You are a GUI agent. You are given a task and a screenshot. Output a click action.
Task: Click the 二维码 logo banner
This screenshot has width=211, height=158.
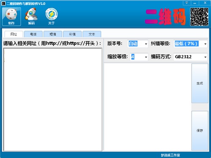tap(165, 17)
